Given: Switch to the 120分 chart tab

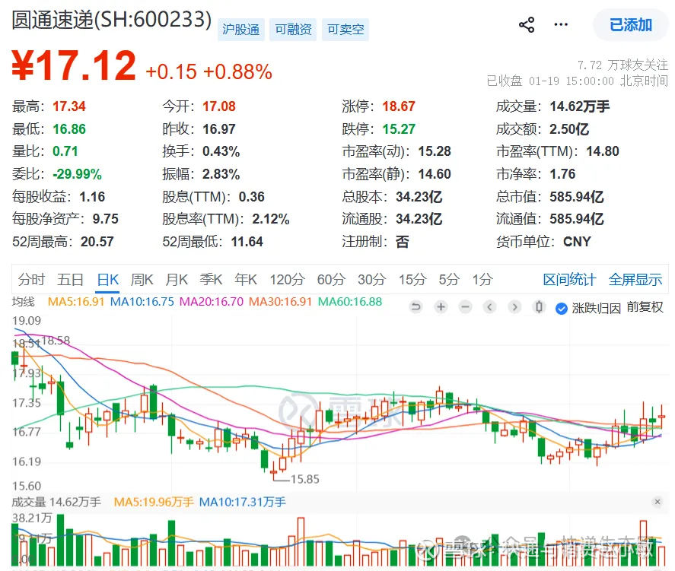Looking at the screenshot, I should coord(287,280).
